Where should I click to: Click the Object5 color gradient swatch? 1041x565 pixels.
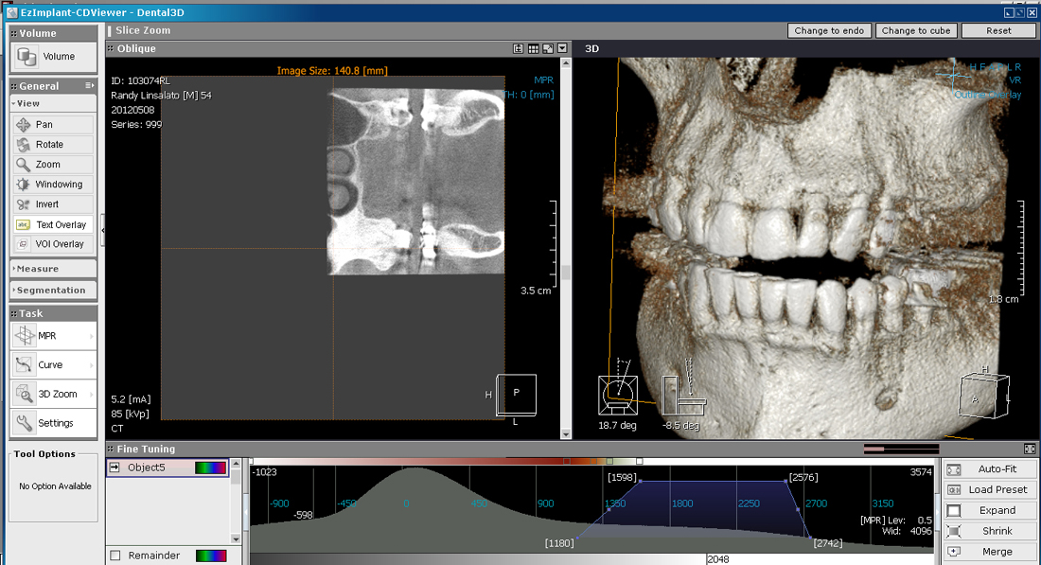(x=209, y=468)
